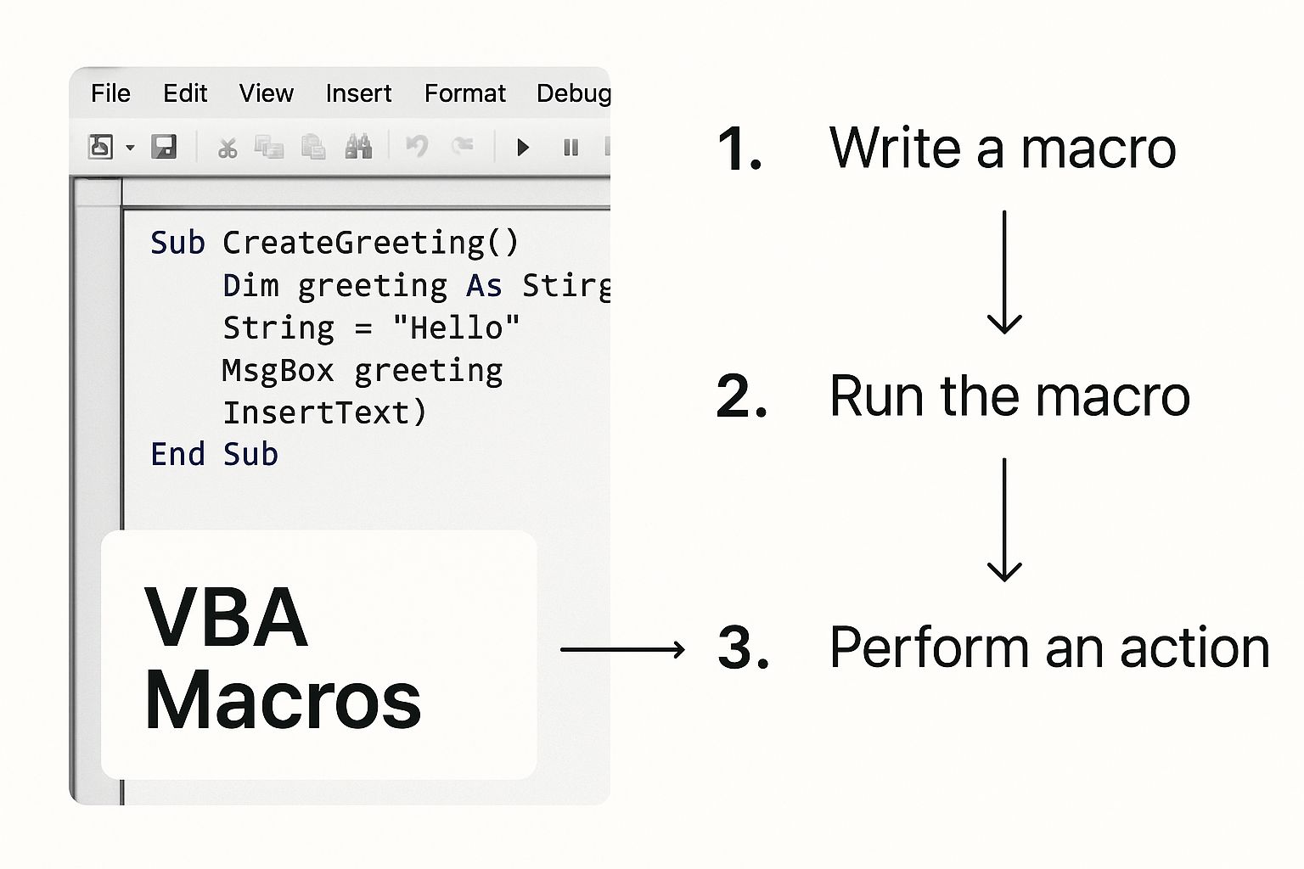Open the File menu

point(110,93)
